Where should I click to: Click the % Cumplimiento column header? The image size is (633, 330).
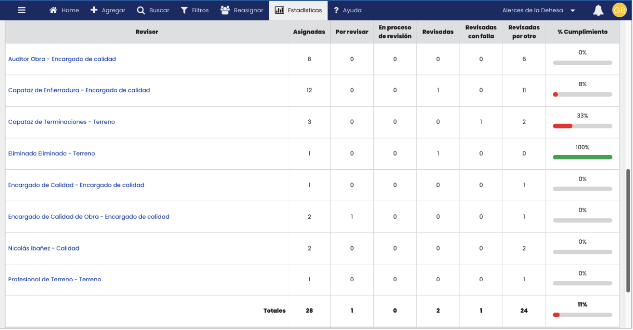[x=582, y=32]
